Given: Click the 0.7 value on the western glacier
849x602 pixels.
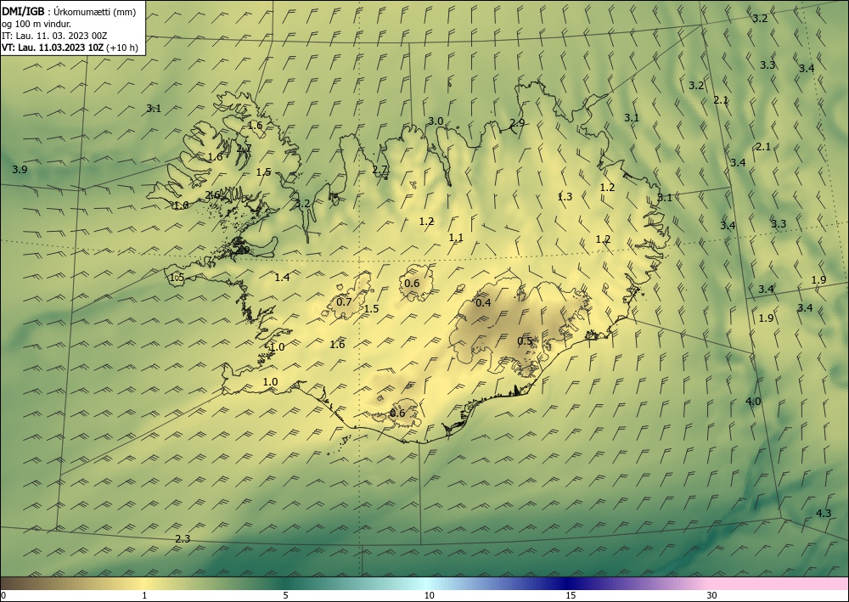Looking at the screenshot, I should tap(344, 302).
